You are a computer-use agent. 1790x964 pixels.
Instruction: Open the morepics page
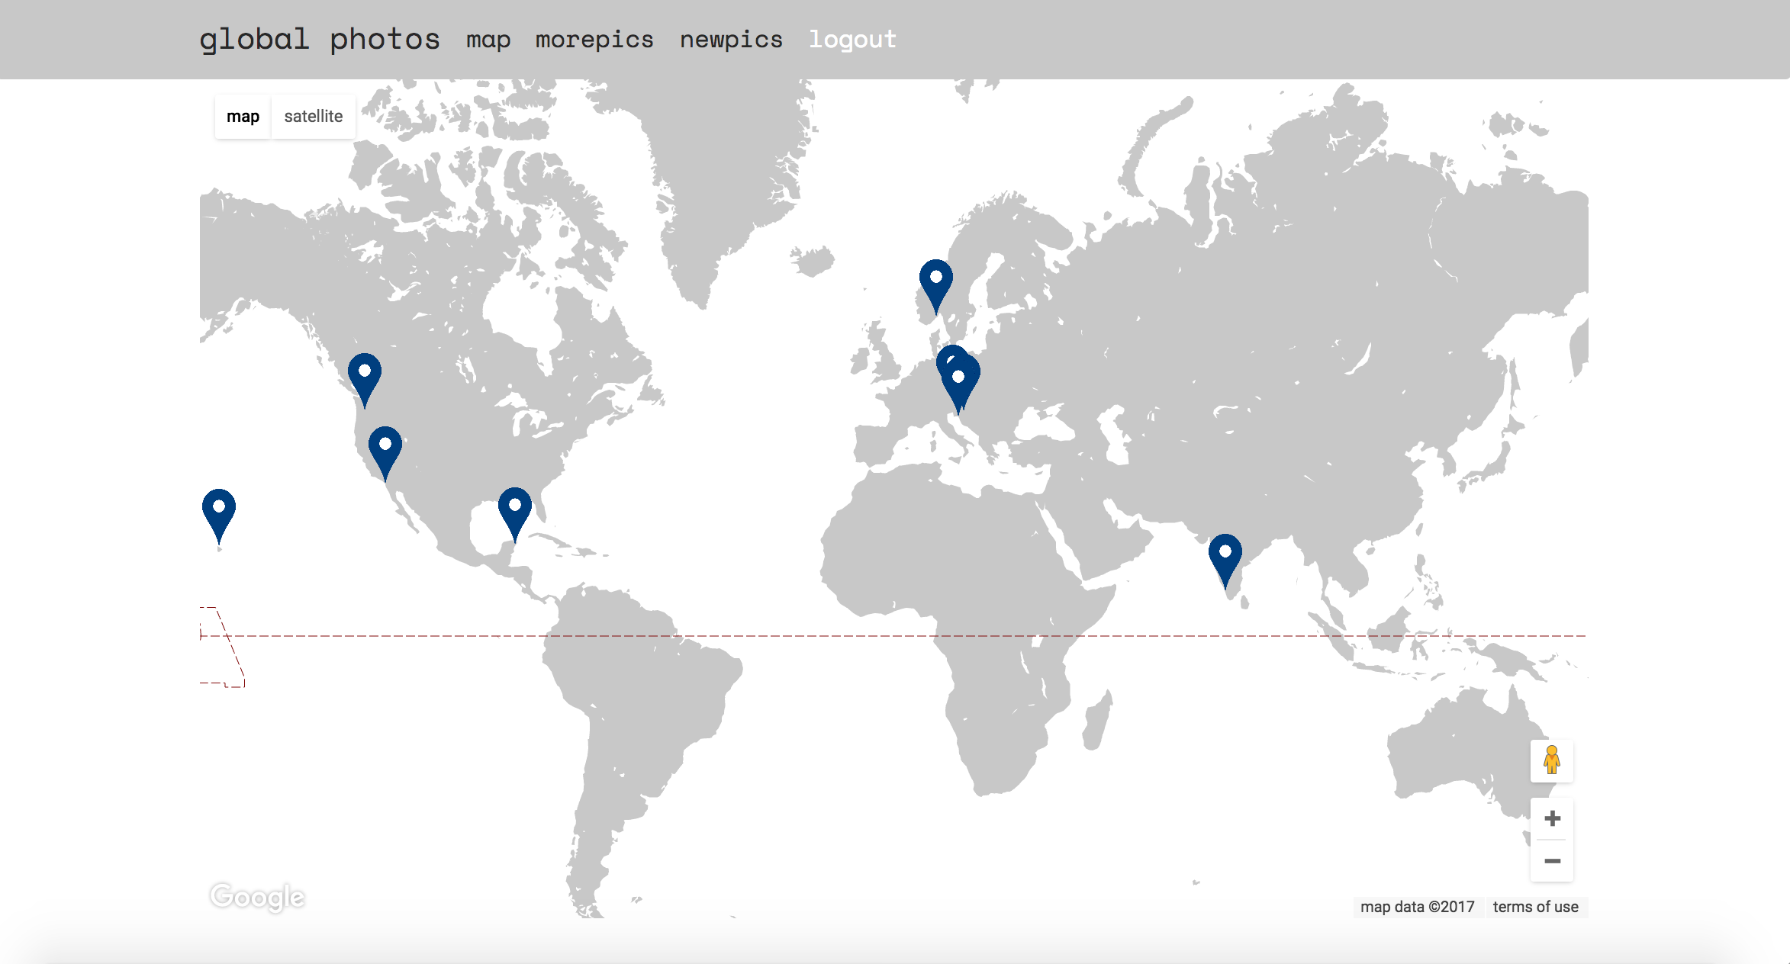(594, 40)
